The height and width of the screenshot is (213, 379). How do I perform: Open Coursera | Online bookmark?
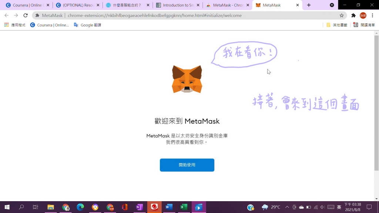(50, 25)
